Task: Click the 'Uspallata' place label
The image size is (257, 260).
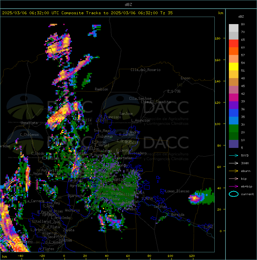Action: click(x=29, y=123)
